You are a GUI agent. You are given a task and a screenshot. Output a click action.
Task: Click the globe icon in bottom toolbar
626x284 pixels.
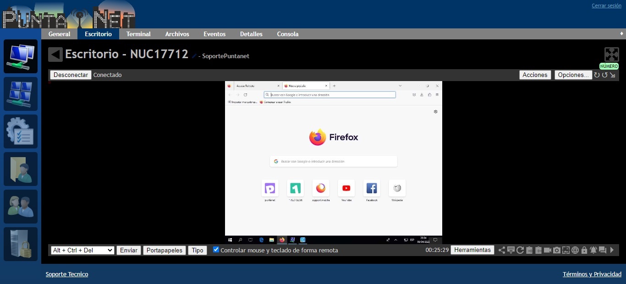575,250
